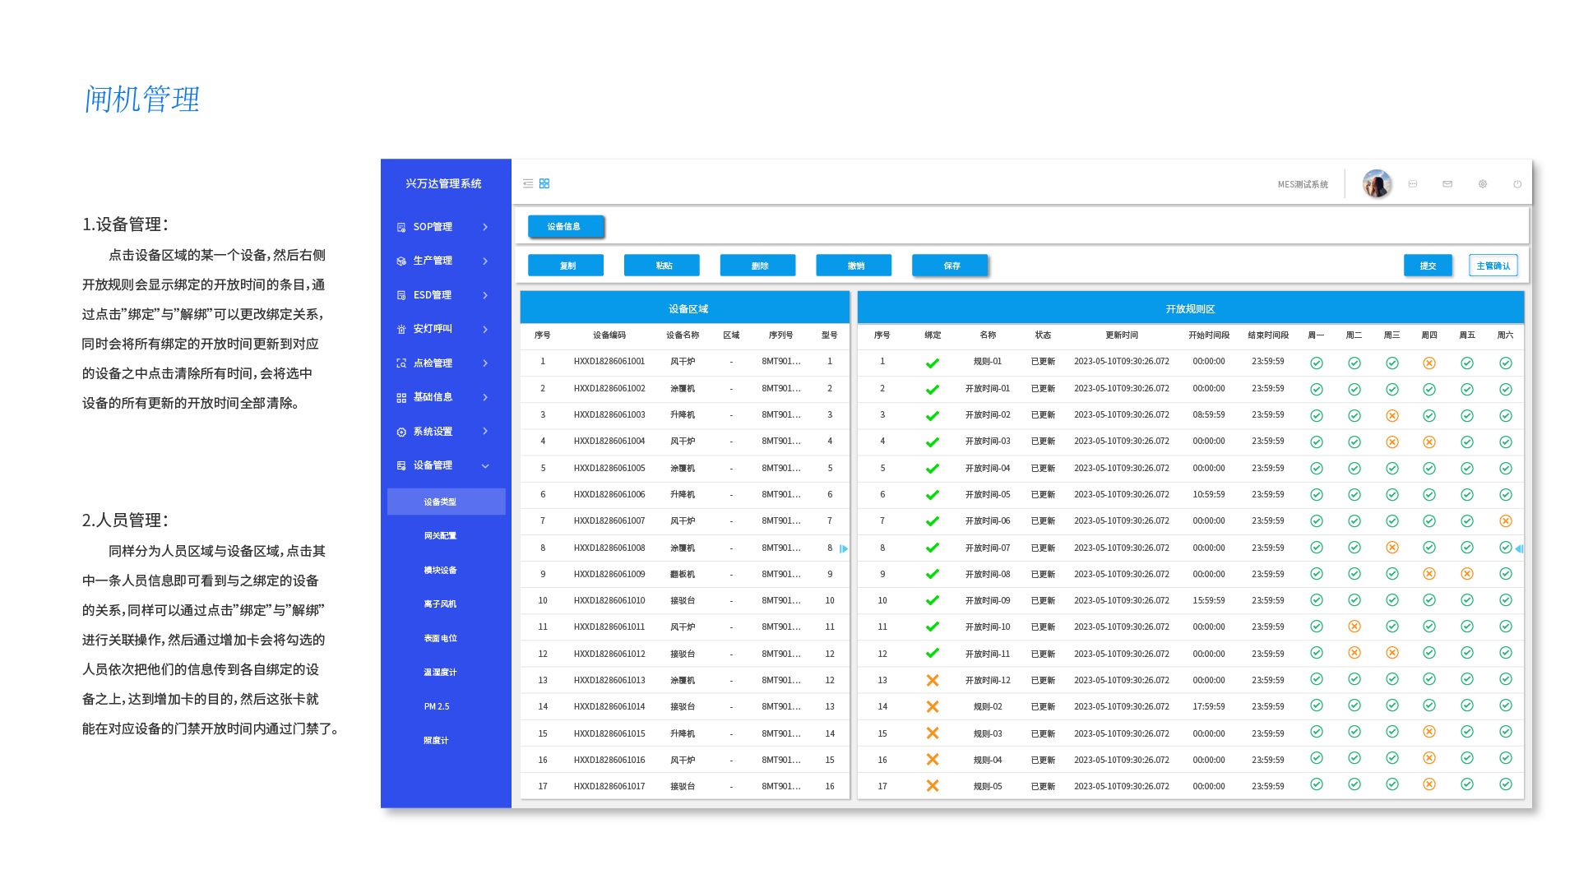
Task: Open the chat message icon in header
Action: click(x=1413, y=184)
